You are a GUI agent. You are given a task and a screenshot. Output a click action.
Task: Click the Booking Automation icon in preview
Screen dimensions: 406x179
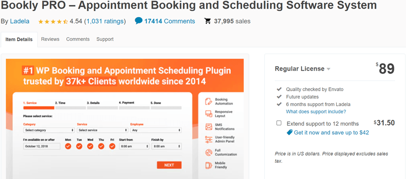(x=208, y=101)
